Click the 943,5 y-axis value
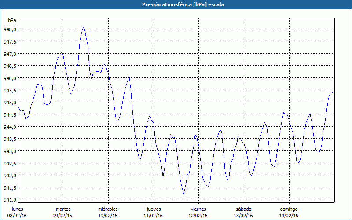Screen dimensions: 352x220 click(x=11, y=139)
